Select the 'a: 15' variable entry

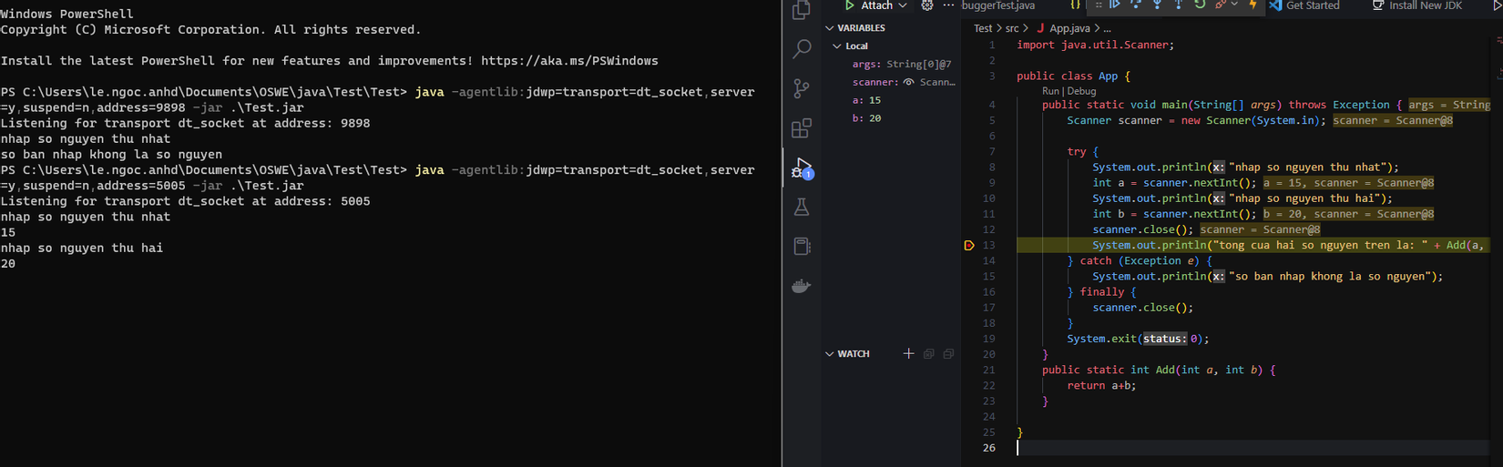click(x=866, y=100)
